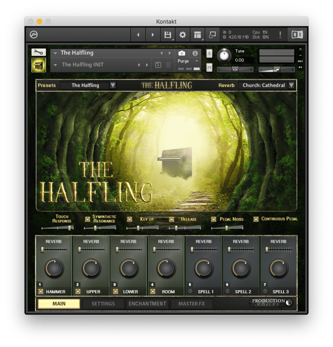Toggle Key Up power button

(x=130, y=219)
